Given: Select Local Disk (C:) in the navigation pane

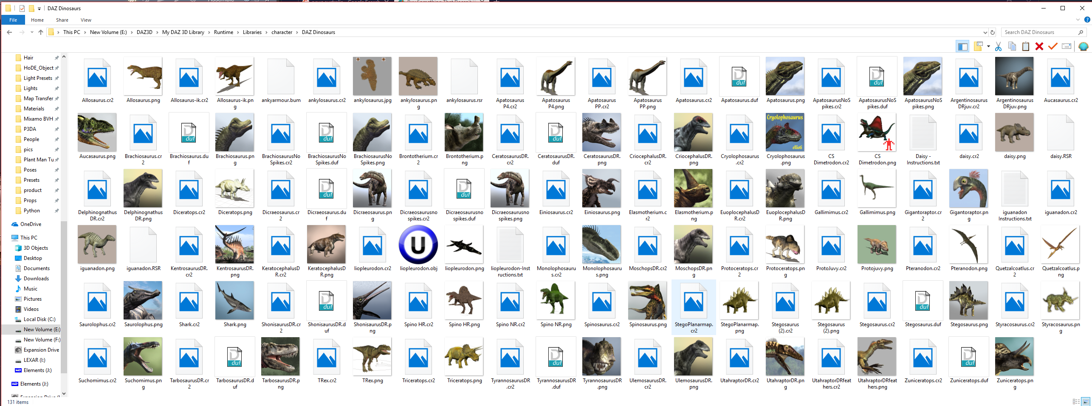Looking at the screenshot, I should pyautogui.click(x=40, y=319).
